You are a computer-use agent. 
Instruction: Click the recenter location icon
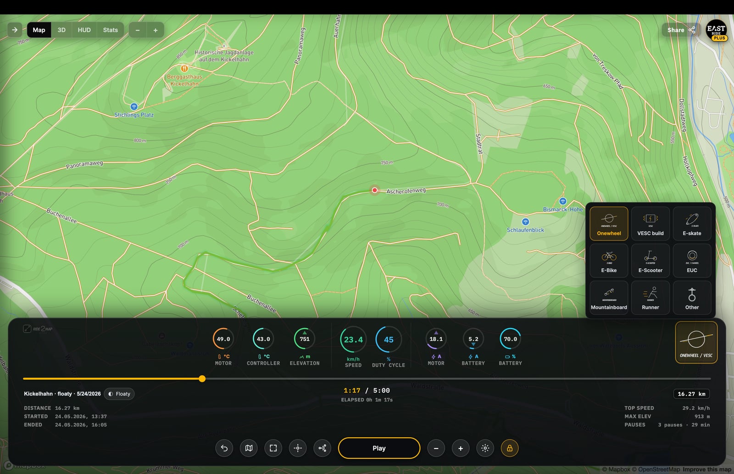coord(298,448)
